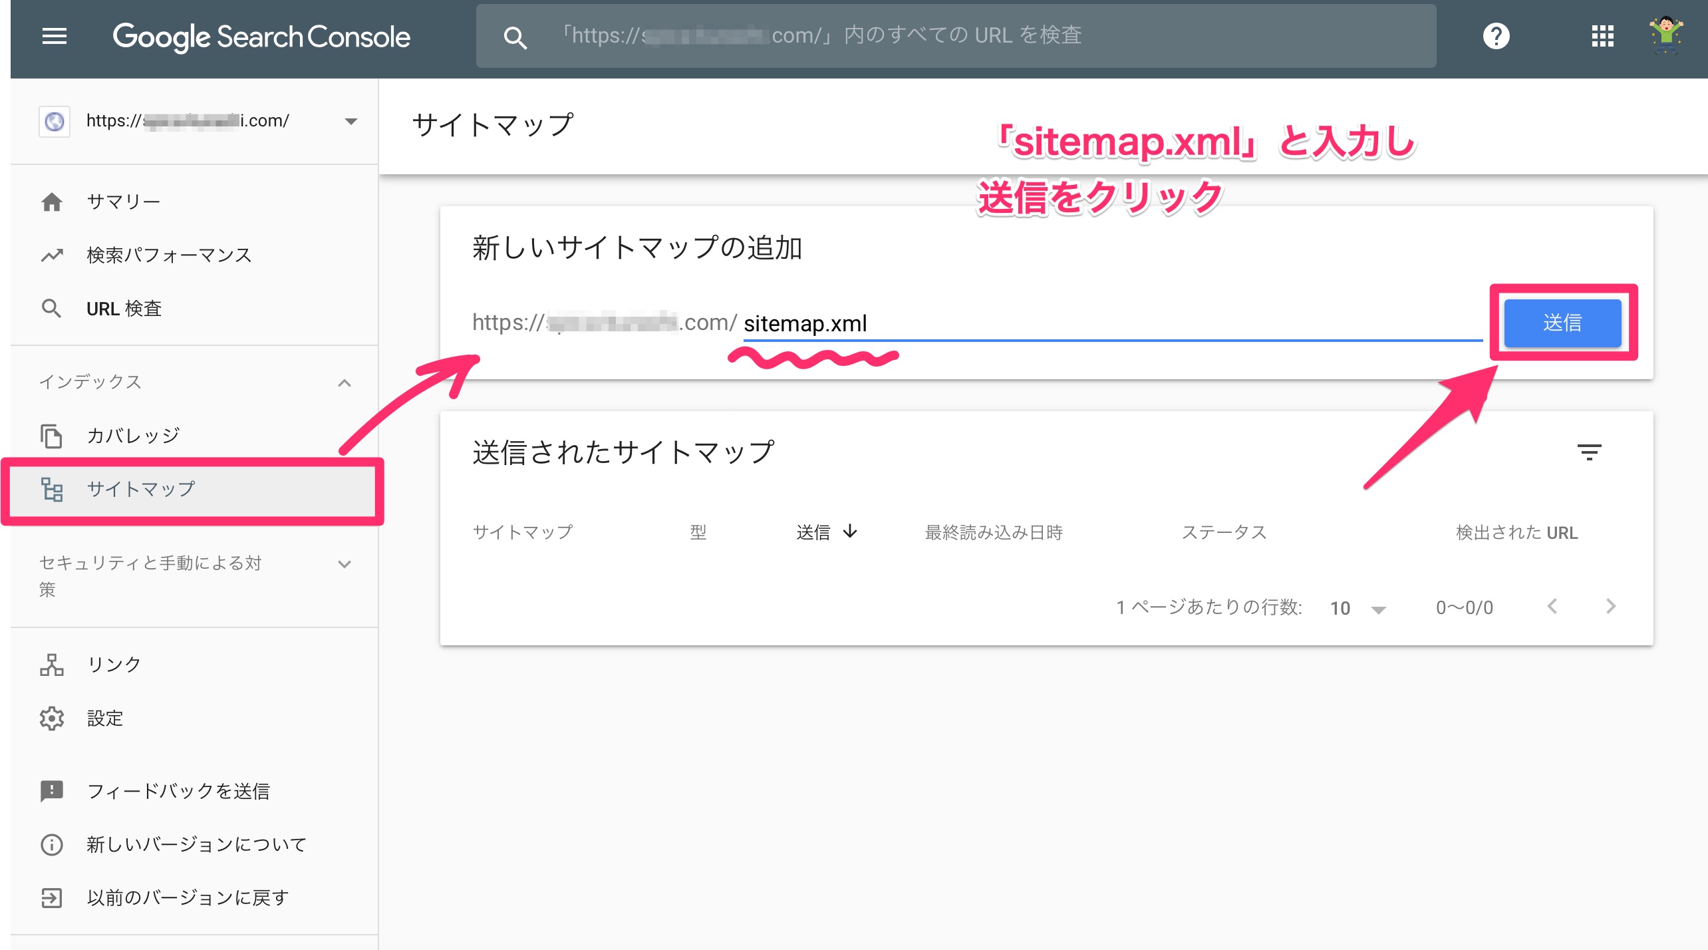The width and height of the screenshot is (1708, 950).
Task: Expand セキュリティと手動による対策 section
Action: pyautogui.click(x=345, y=564)
